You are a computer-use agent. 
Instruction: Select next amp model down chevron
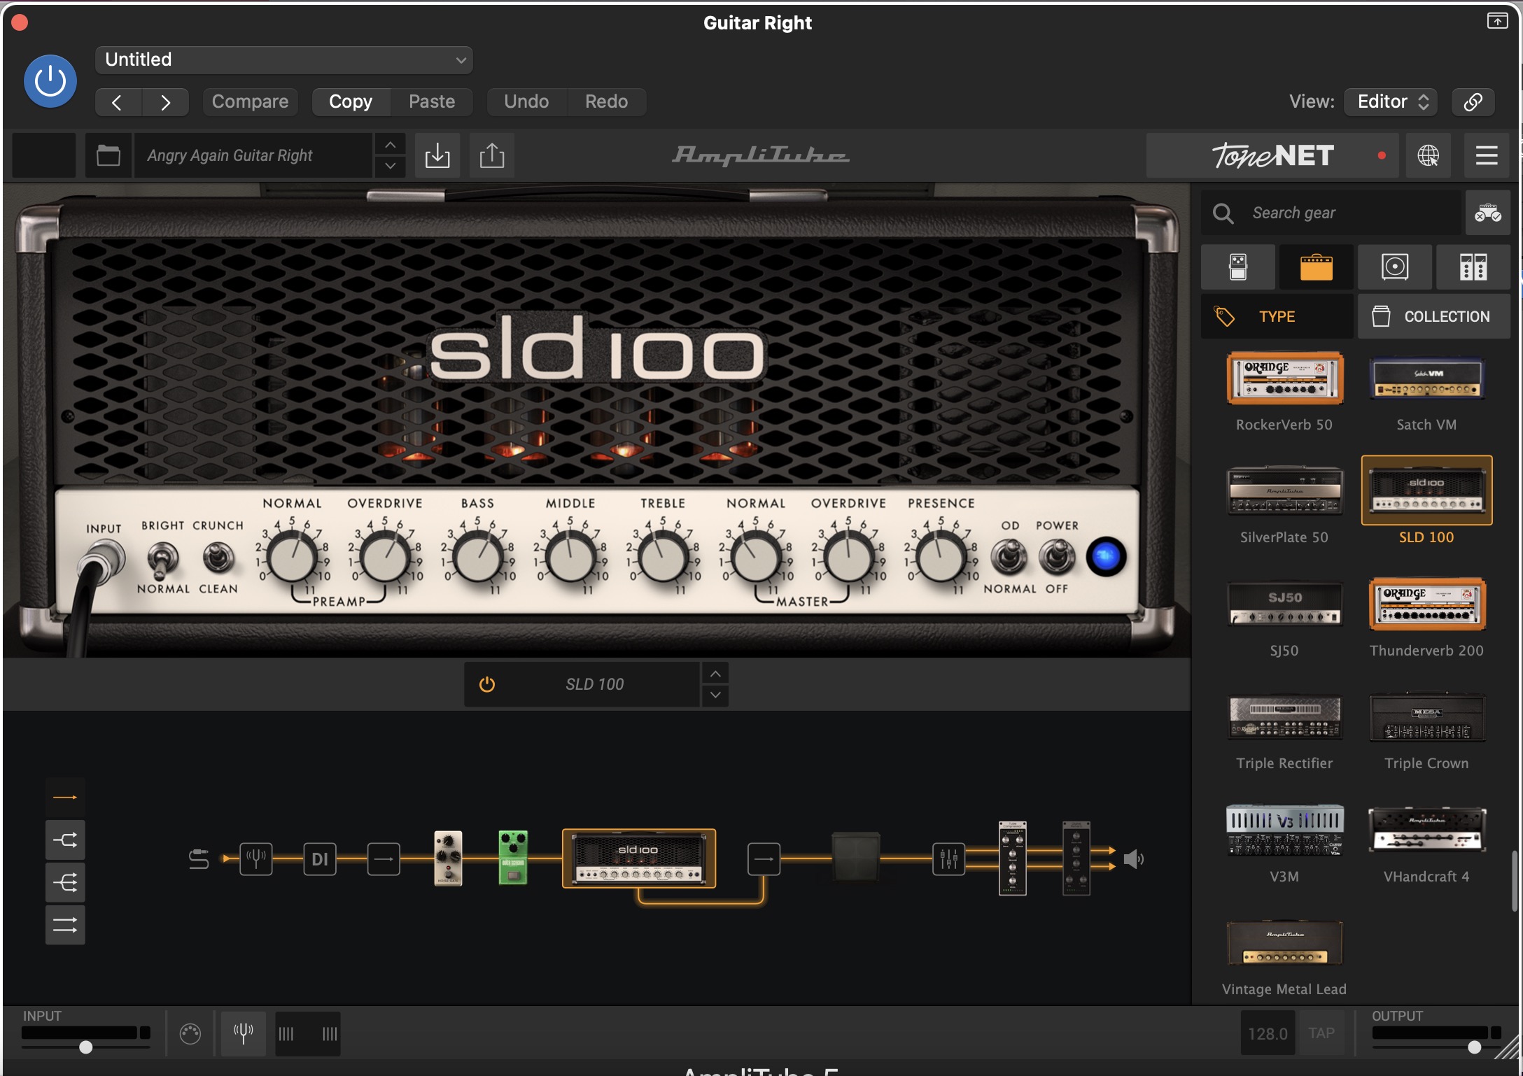pos(715,695)
